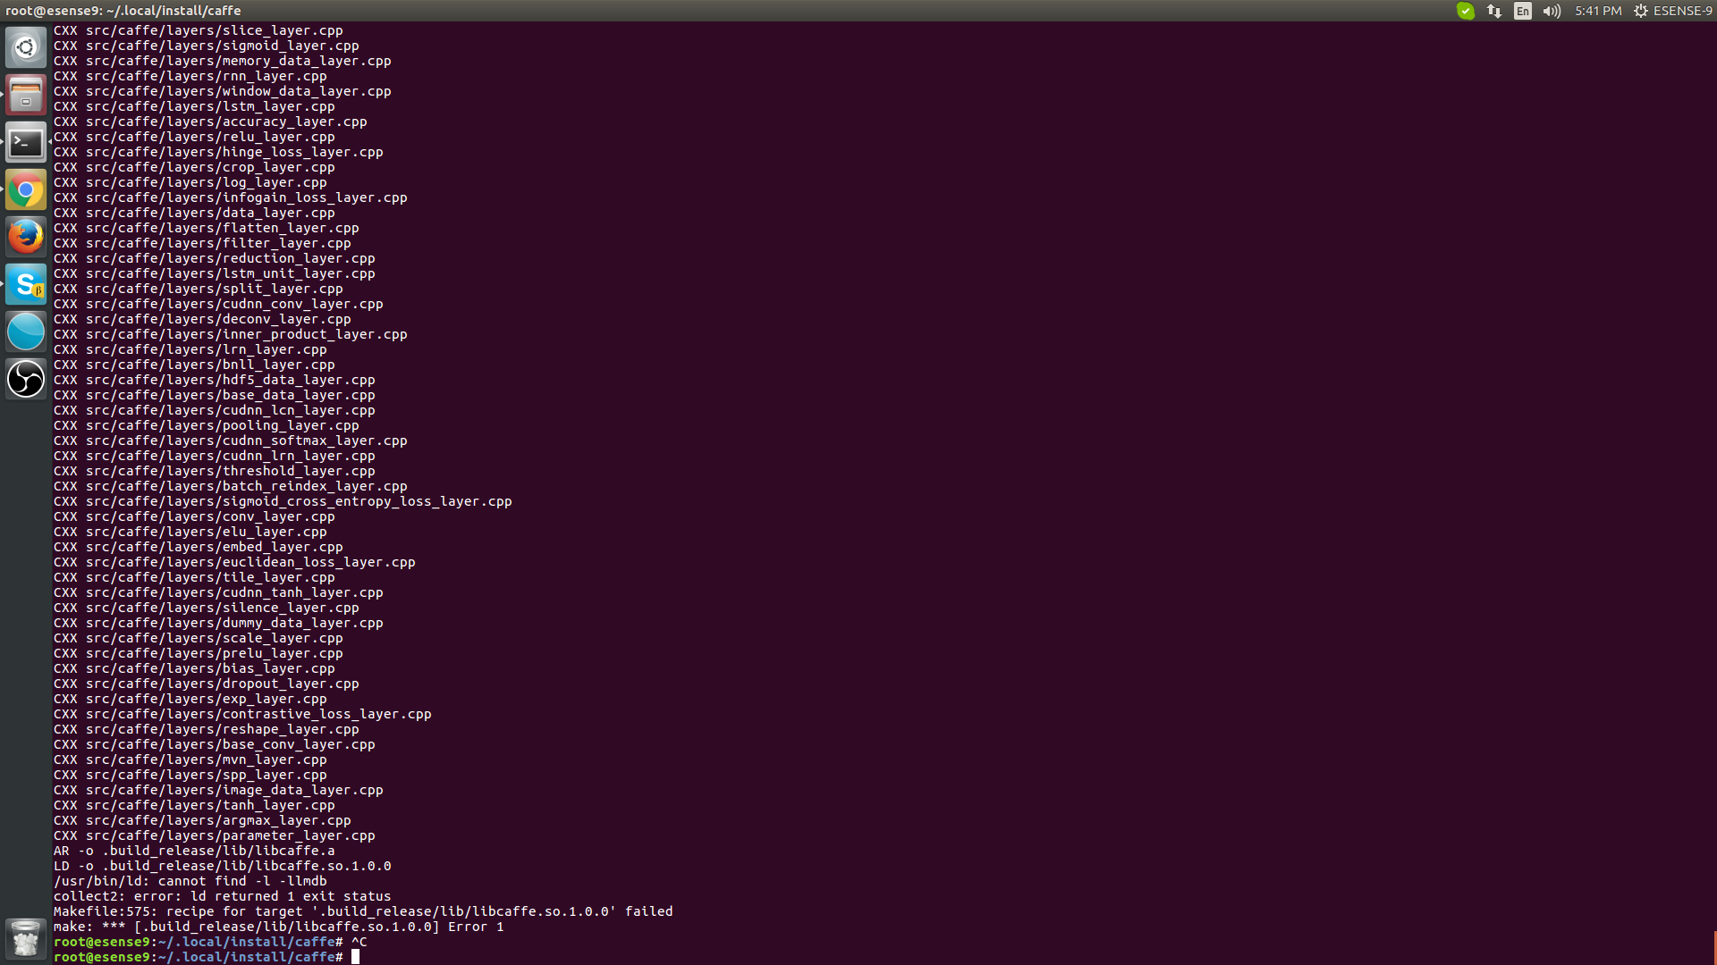
Task: Open the blue sphere app in launcher
Action: 25,331
